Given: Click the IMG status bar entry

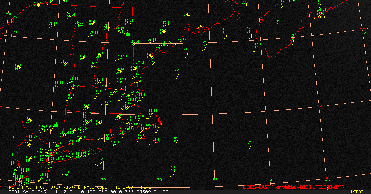Looking at the screenshot, I should [x=42, y=192].
